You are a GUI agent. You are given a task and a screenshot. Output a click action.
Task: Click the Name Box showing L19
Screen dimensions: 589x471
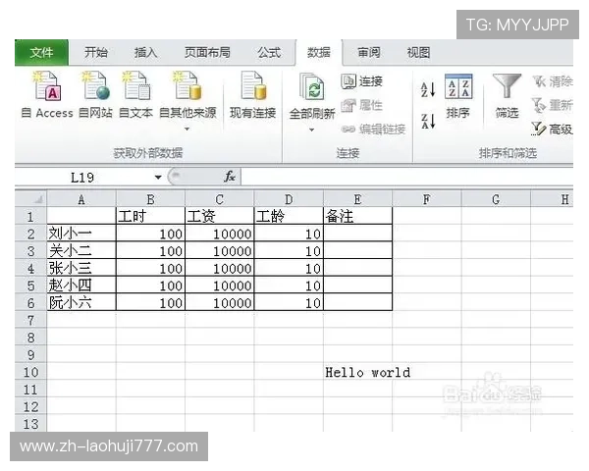click(x=82, y=177)
